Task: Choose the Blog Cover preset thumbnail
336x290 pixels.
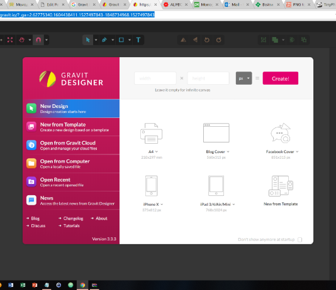Action: point(216,132)
